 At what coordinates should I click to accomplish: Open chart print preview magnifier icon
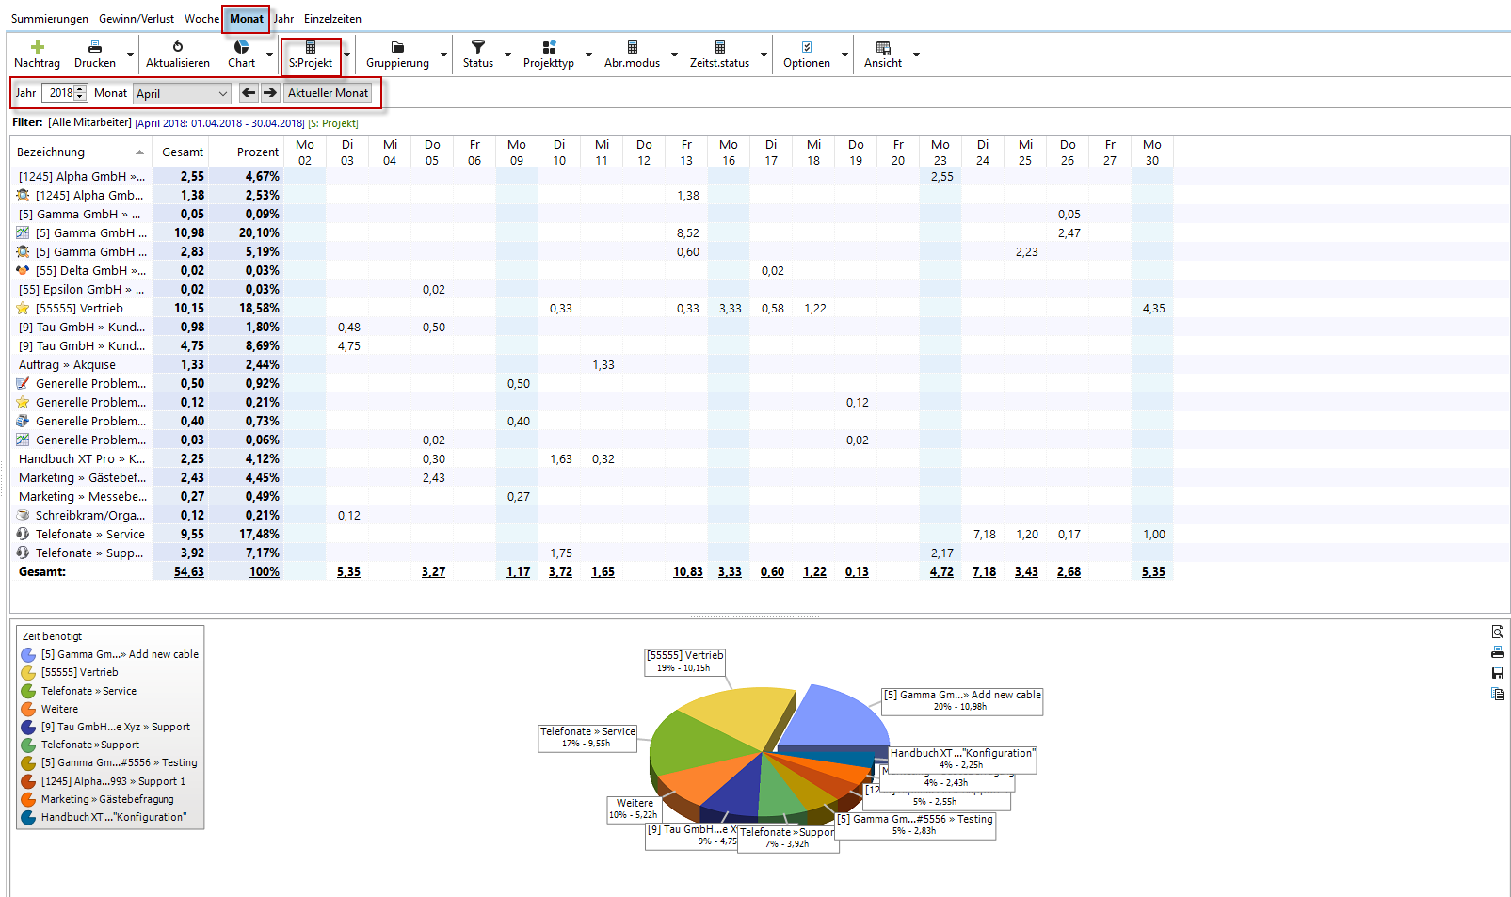pyautogui.click(x=1498, y=632)
